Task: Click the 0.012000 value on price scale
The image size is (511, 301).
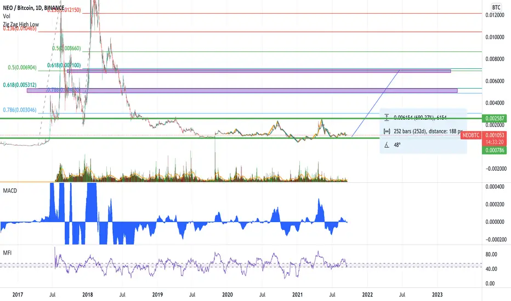Action: tap(495, 15)
